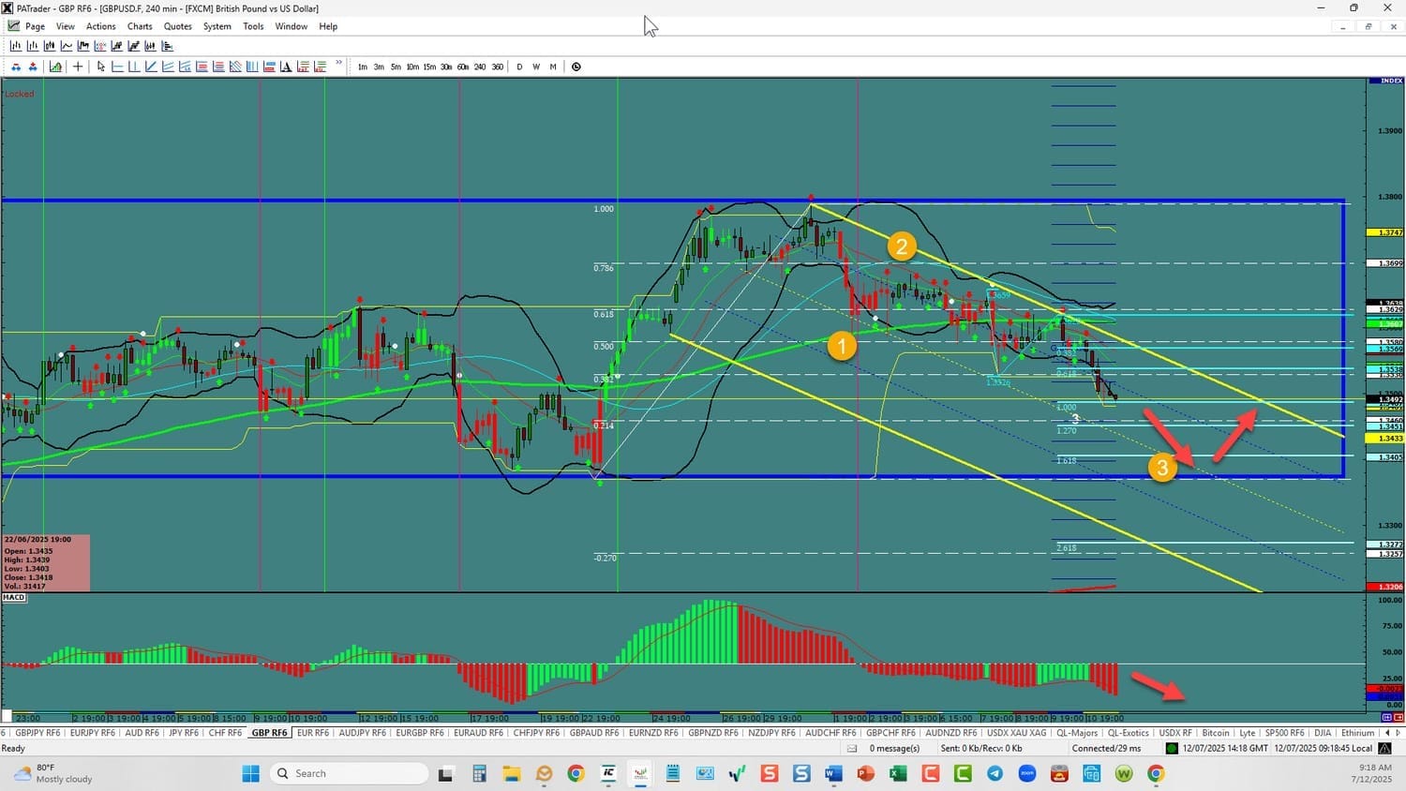Activate the crosshair cursor tool
This screenshot has height=791, width=1406.
pyautogui.click(x=78, y=67)
